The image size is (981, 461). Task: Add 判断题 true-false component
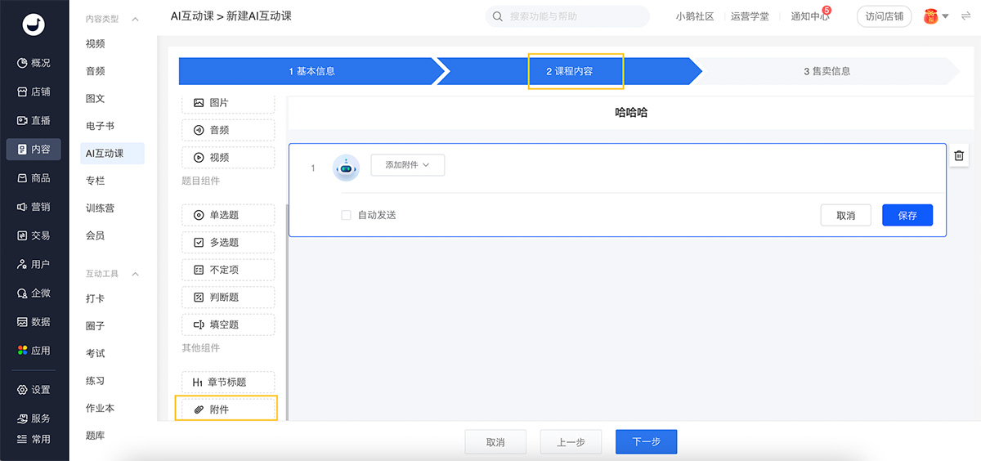(x=228, y=297)
